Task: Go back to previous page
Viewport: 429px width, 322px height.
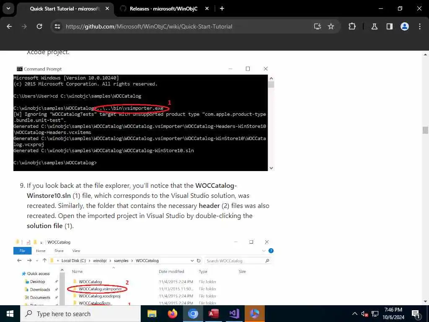Action: (x=9, y=26)
